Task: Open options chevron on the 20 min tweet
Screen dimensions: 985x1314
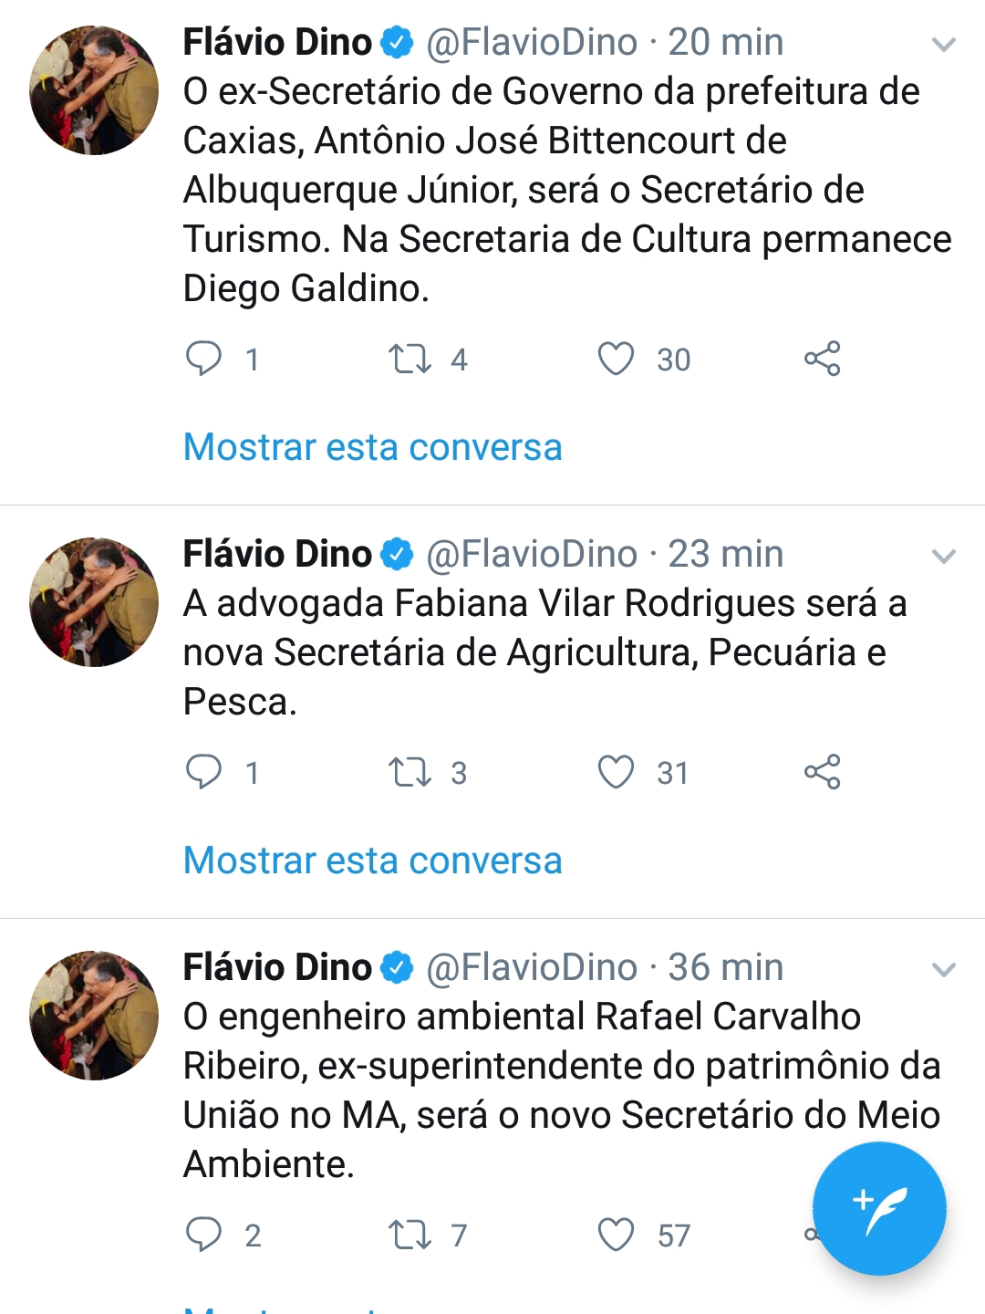Action: pyautogui.click(x=944, y=44)
